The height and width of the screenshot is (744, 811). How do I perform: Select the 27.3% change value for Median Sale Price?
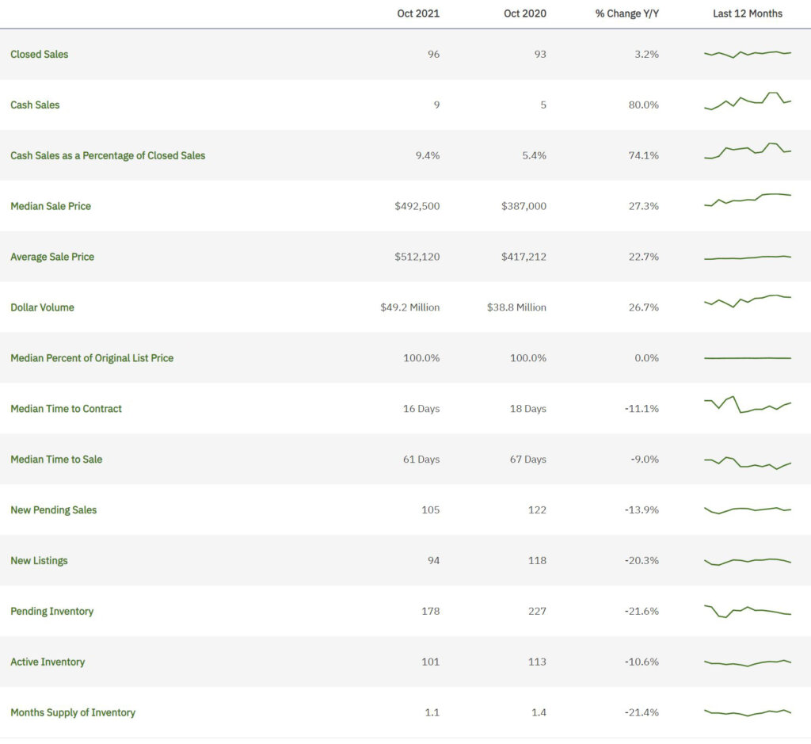click(646, 206)
